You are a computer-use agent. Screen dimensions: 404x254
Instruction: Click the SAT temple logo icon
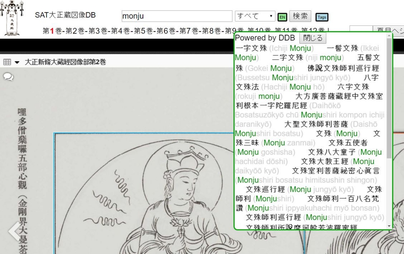(11, 17)
